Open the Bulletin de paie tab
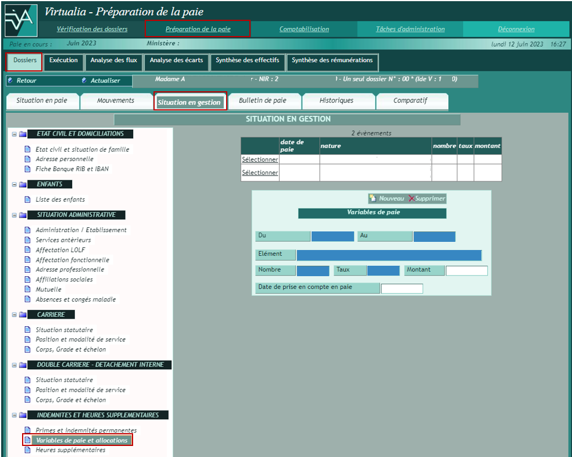 [x=262, y=101]
